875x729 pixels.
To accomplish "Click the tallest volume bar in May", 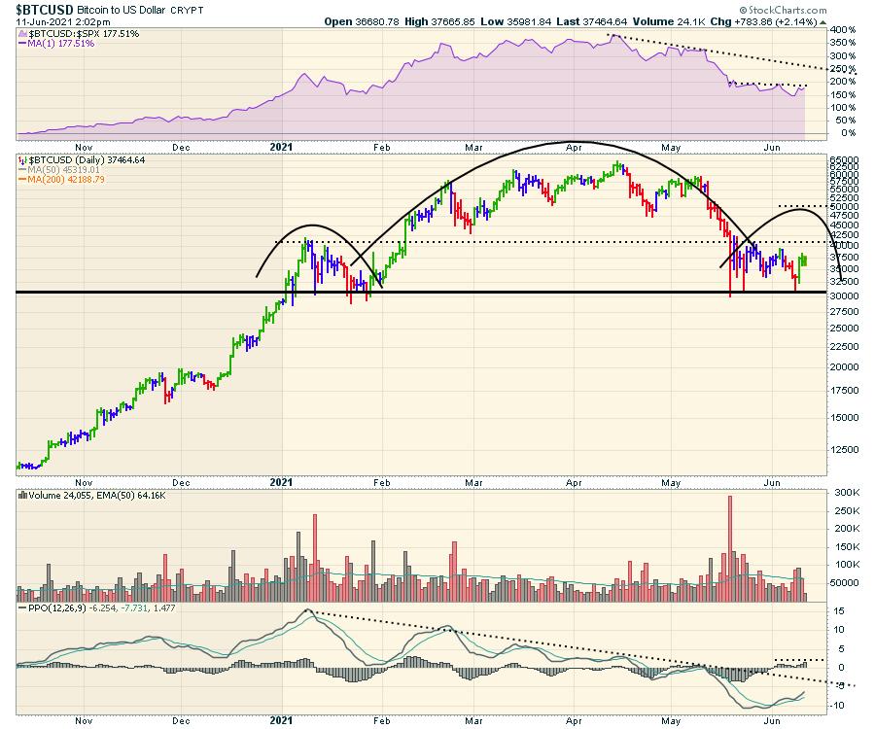I will coord(730,544).
